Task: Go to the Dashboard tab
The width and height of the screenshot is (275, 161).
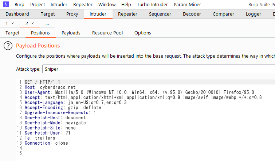Action: tap(17, 14)
